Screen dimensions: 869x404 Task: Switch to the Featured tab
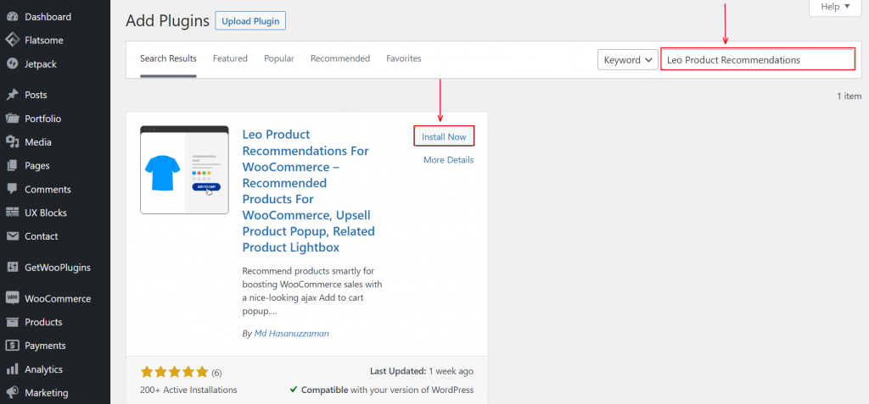pyautogui.click(x=230, y=58)
